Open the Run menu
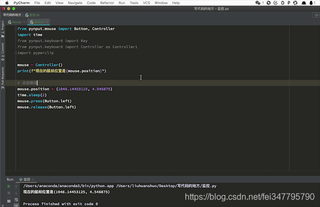The width and height of the screenshot is (320, 207). (122, 3)
